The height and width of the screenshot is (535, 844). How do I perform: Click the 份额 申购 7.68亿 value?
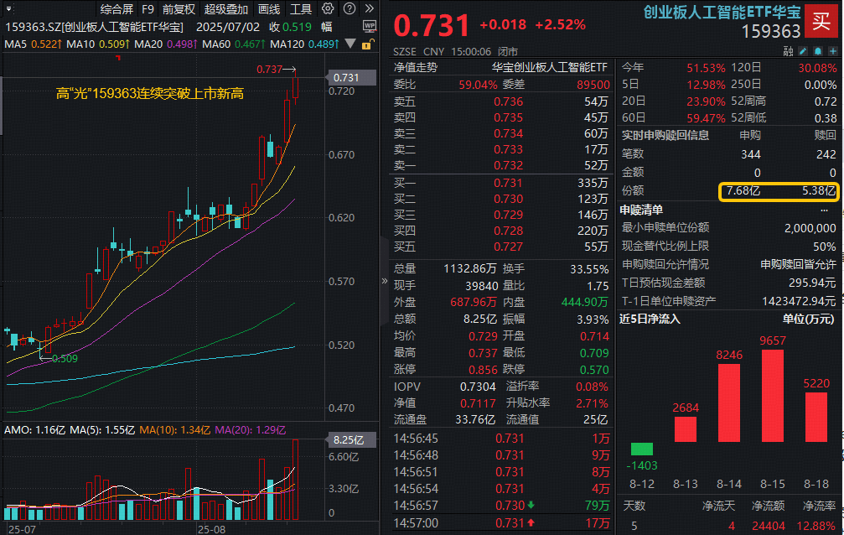(x=743, y=190)
